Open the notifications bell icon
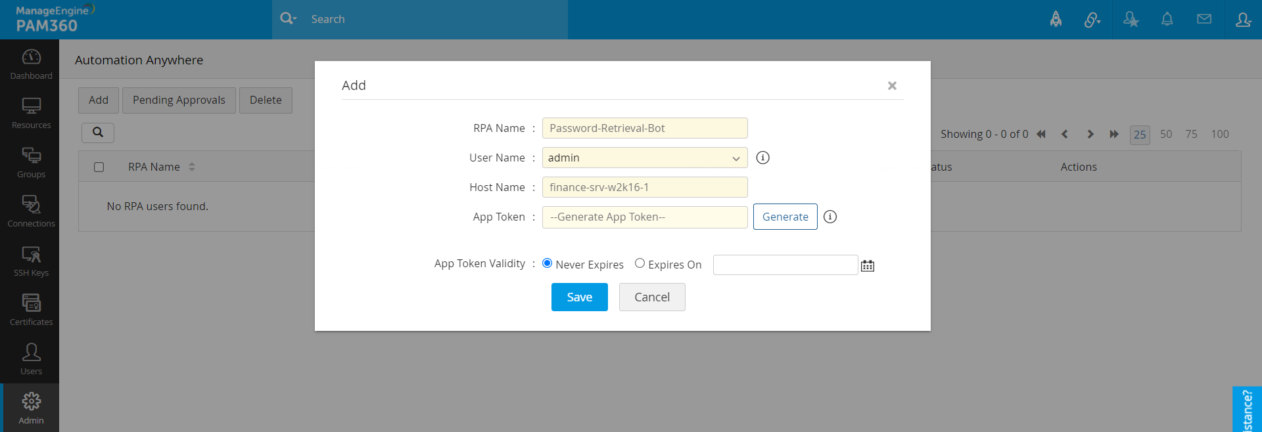 1167,19
